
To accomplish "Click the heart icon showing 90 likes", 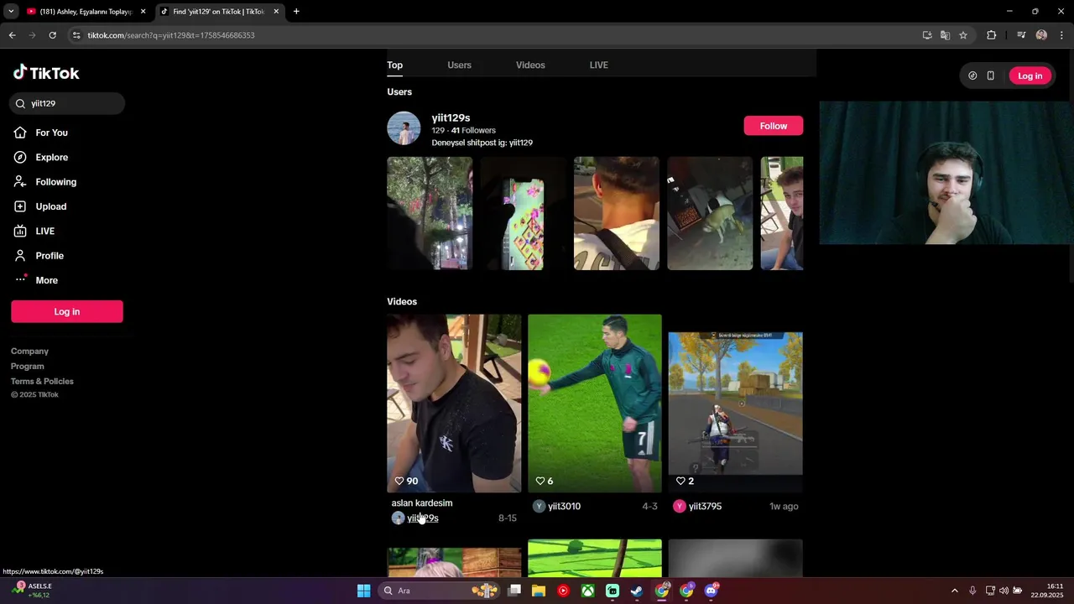I will point(399,481).
